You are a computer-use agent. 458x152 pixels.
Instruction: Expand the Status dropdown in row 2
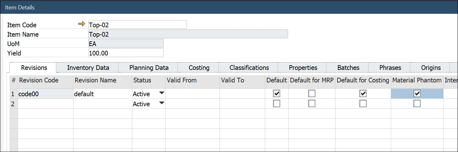tap(161, 103)
